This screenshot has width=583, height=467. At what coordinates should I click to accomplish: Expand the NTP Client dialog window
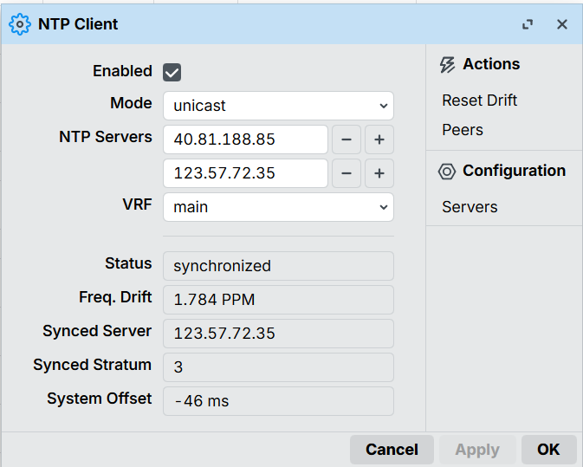coord(528,24)
